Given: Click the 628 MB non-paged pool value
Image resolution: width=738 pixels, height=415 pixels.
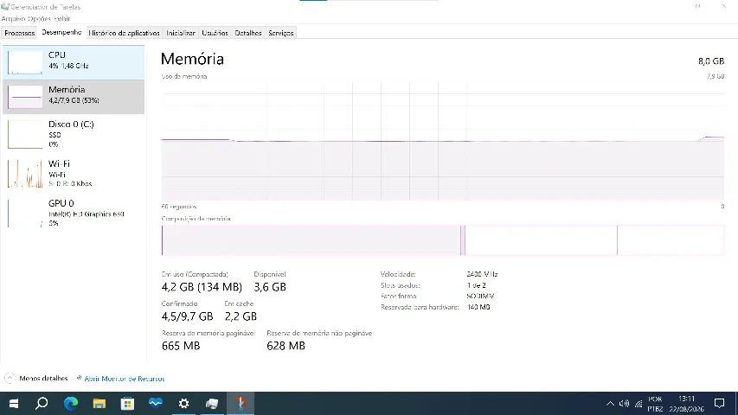Looking at the screenshot, I should click(286, 346).
